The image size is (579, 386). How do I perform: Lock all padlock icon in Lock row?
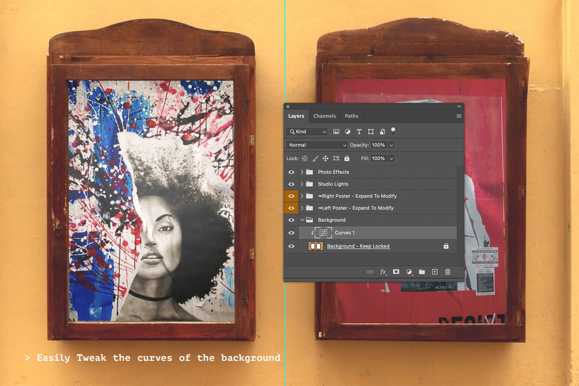click(347, 158)
